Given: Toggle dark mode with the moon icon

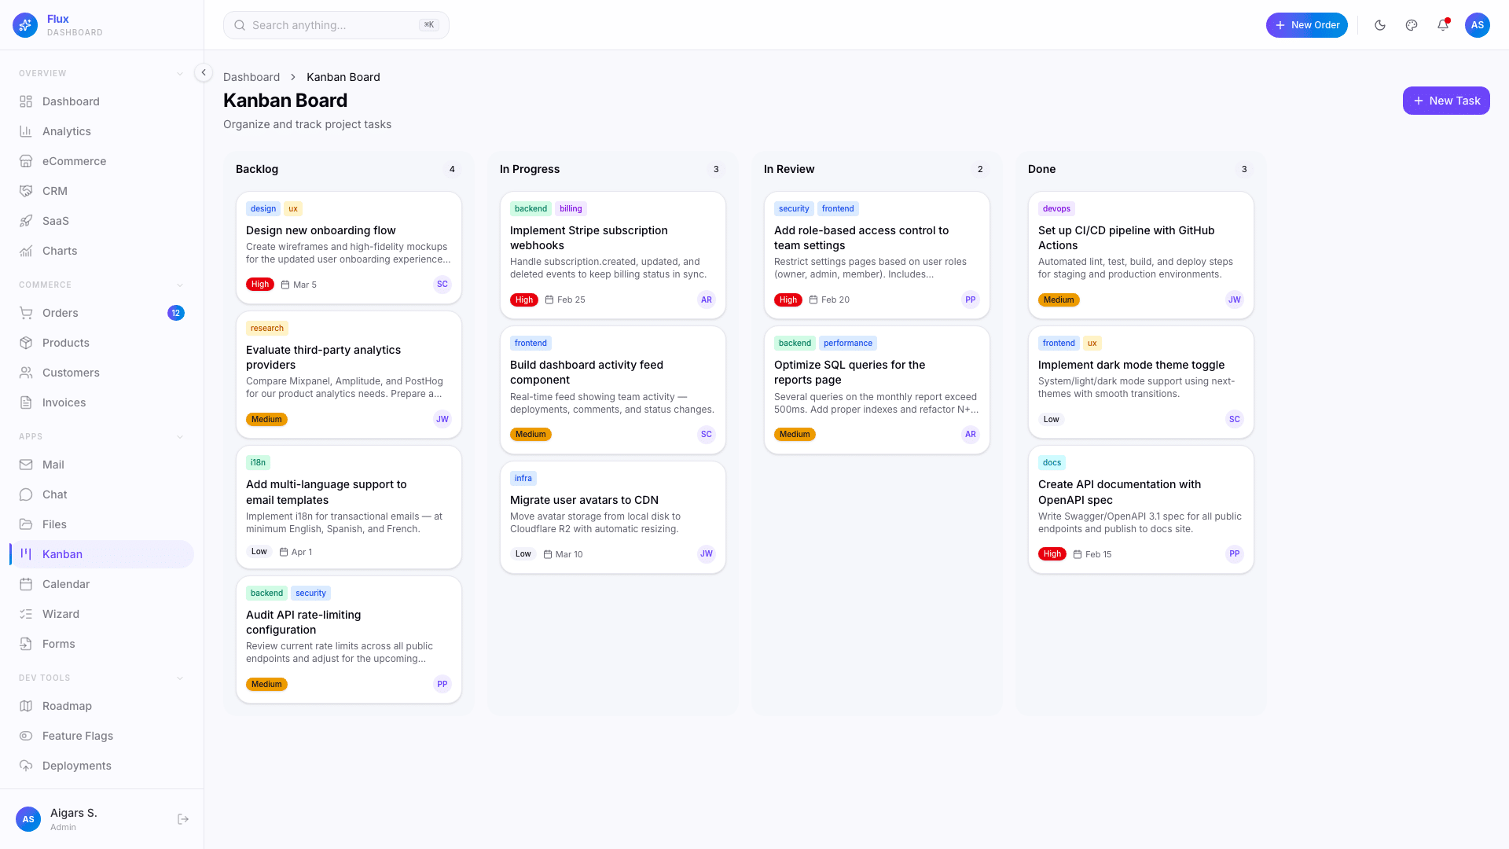Looking at the screenshot, I should pyautogui.click(x=1380, y=25).
